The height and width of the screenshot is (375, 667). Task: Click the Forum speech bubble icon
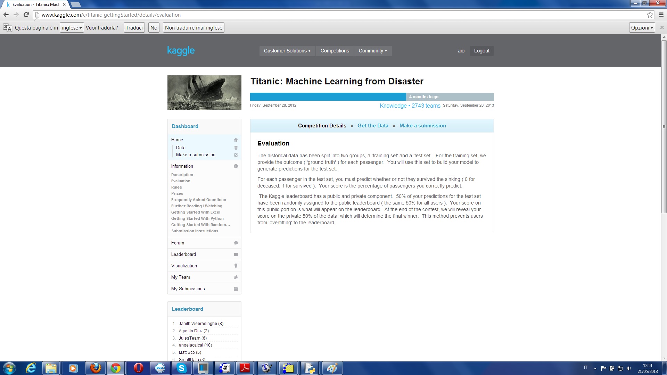pyautogui.click(x=236, y=243)
